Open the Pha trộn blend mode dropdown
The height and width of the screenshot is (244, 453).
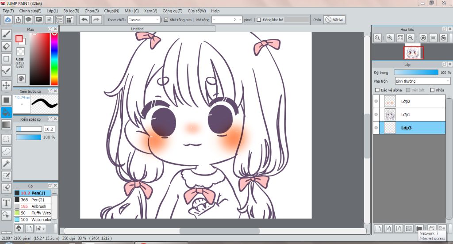422,81
